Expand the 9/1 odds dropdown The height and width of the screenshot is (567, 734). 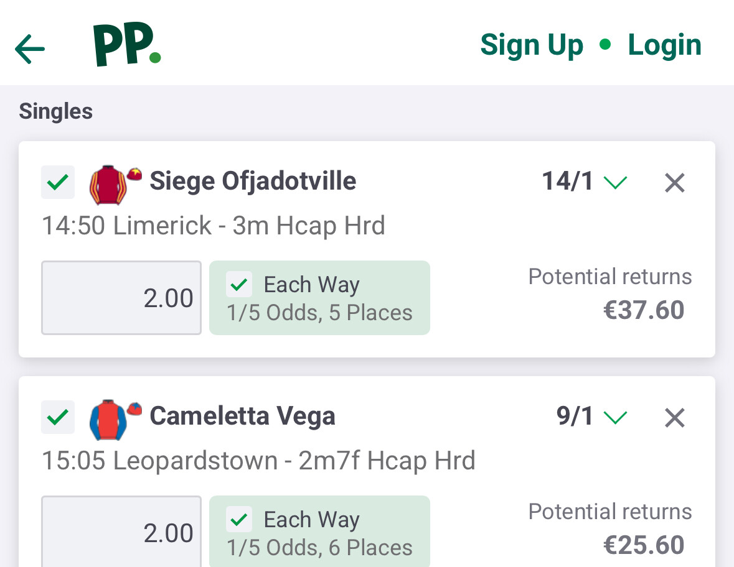(x=615, y=417)
